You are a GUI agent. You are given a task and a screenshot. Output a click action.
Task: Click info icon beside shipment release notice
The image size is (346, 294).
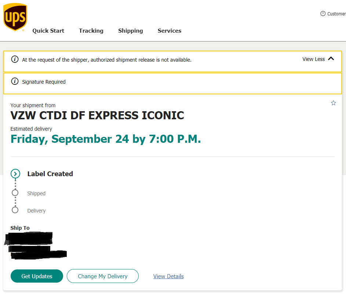pos(15,59)
